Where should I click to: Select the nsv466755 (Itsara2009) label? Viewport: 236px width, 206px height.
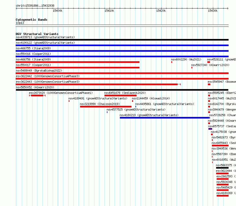pyautogui.click(x=33, y=48)
